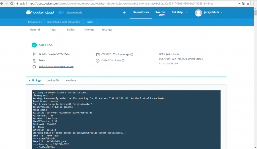
Task: Open the Swarms beta section
Action: (x=160, y=13)
